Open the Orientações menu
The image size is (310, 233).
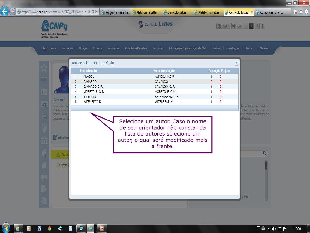(x=233, y=48)
